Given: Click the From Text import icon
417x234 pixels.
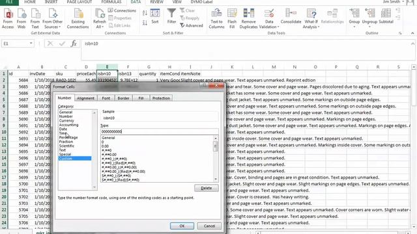Looking at the screenshot, I should pyautogui.click(x=35, y=18).
